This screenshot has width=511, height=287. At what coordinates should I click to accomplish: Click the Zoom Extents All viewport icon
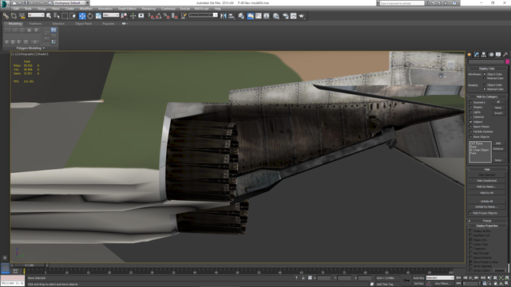507,277
